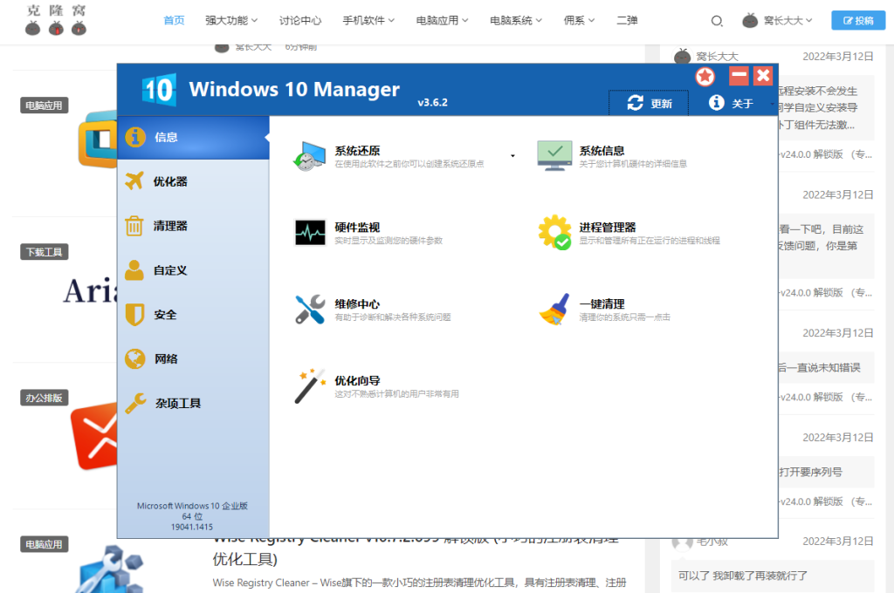Click the 进程管理器 title text
Image resolution: width=894 pixels, height=593 pixels.
(608, 228)
